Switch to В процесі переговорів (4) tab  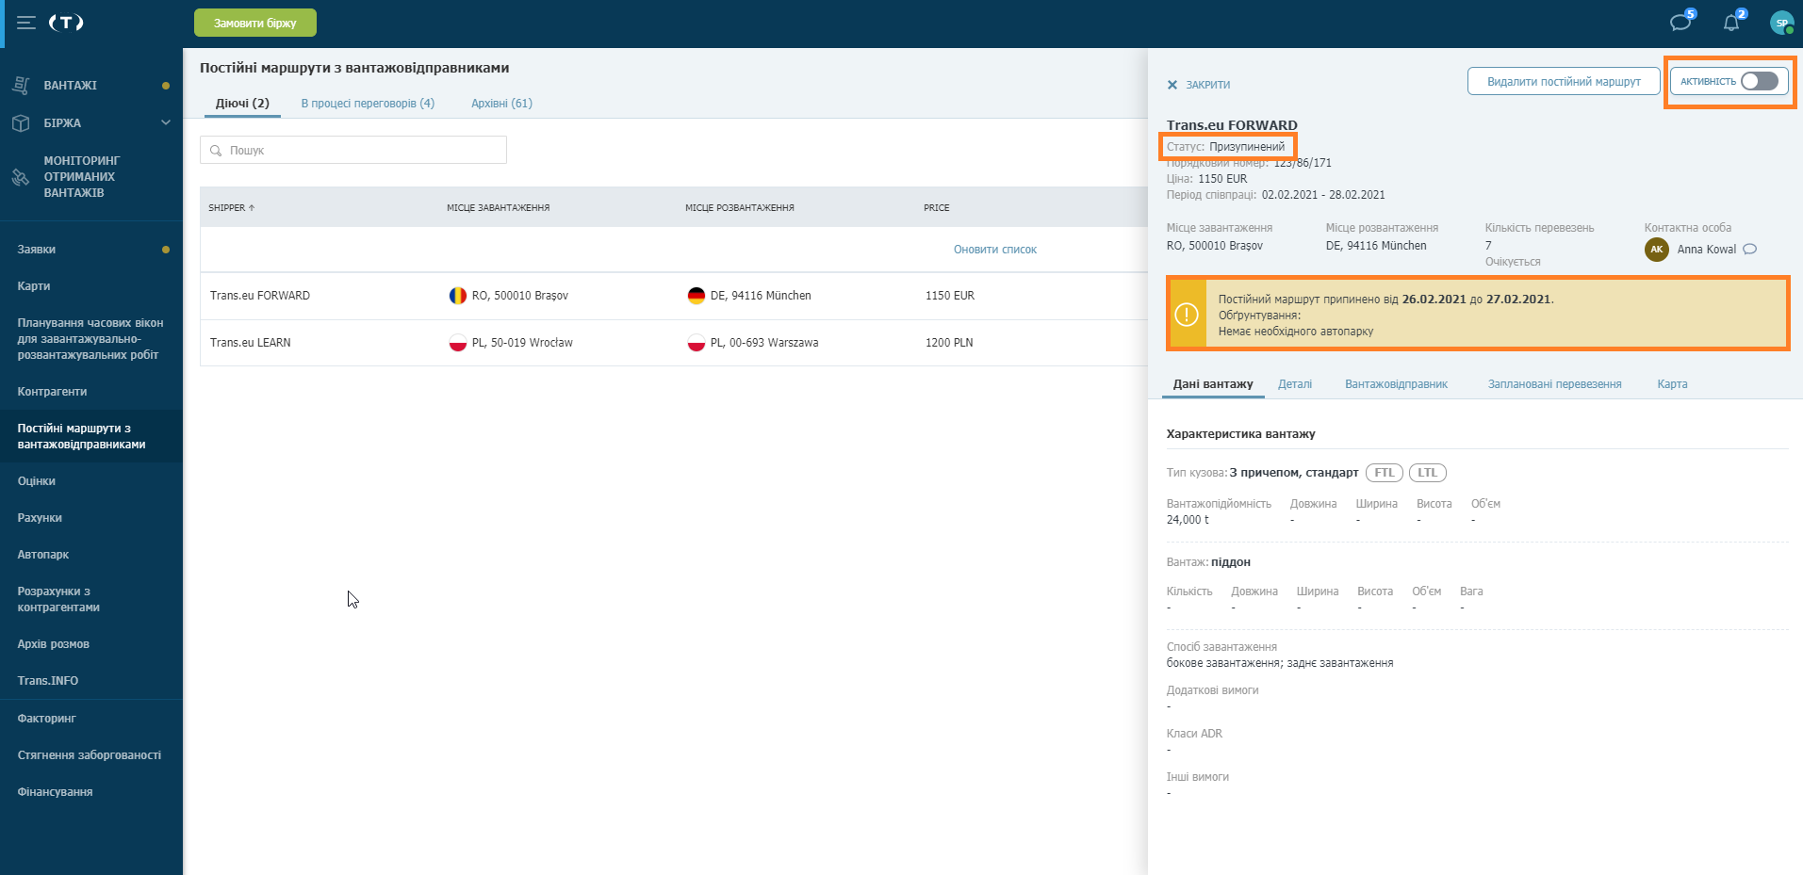368,104
